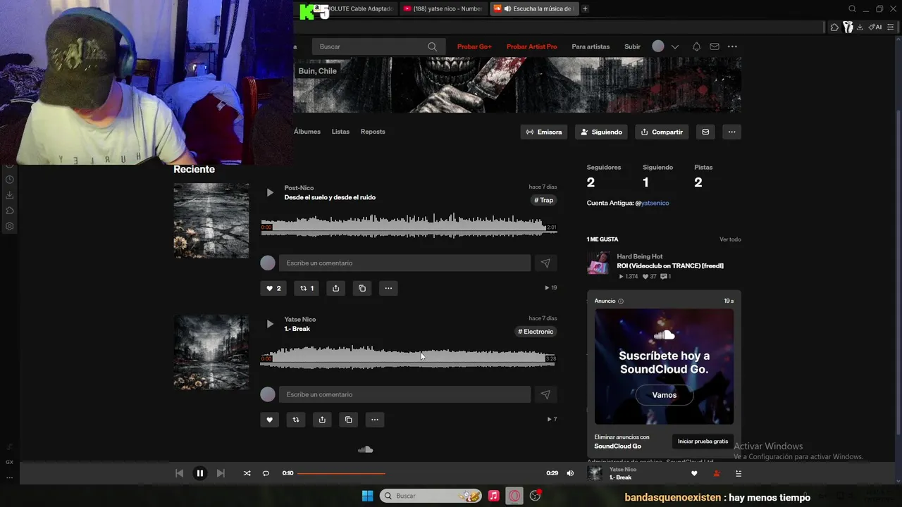
Task: Switch to the Reposts tab
Action: point(373,132)
